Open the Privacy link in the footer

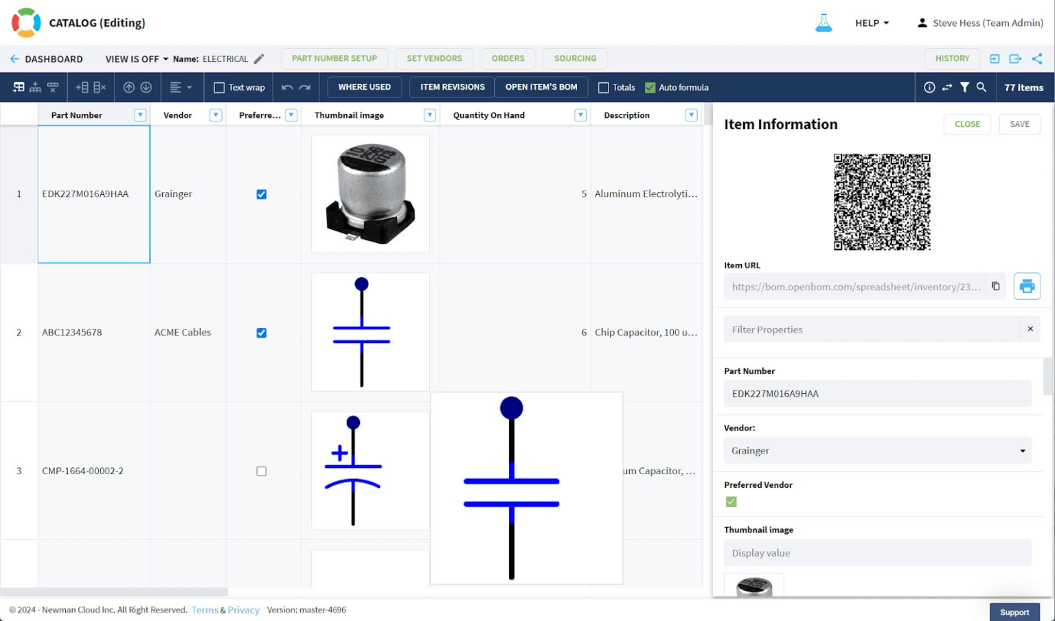pos(243,609)
